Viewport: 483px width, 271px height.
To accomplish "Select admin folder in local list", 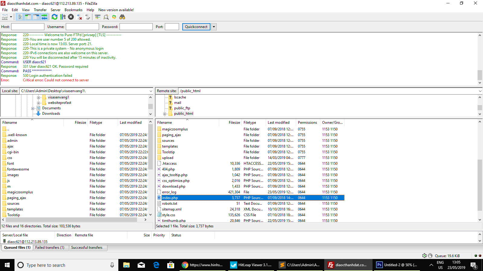I will 75,141.
